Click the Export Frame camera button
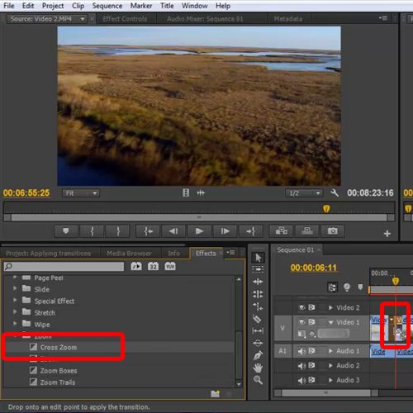 [x=333, y=231]
